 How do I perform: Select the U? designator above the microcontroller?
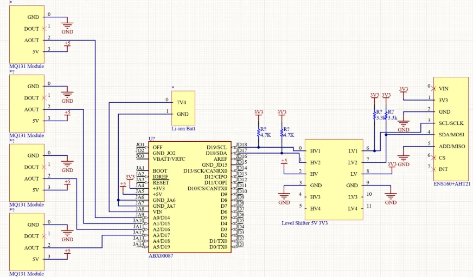tap(152, 138)
